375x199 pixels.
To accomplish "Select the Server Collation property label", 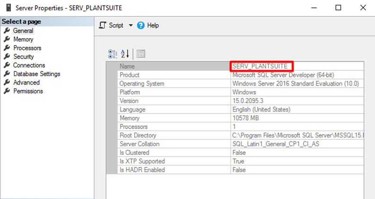I will (140, 144).
